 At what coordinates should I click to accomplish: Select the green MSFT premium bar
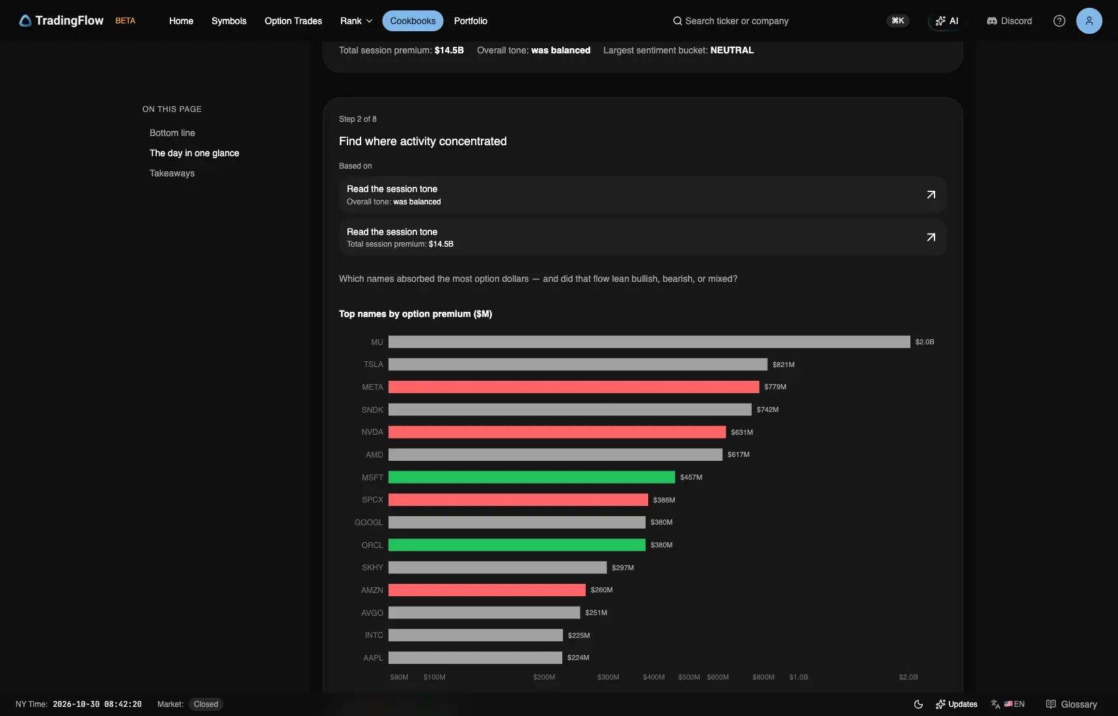pos(532,477)
